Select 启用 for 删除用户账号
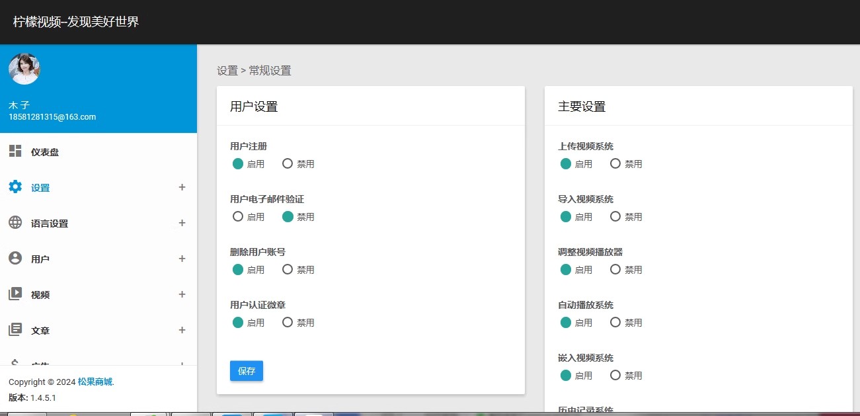The height and width of the screenshot is (416, 860). tap(238, 269)
